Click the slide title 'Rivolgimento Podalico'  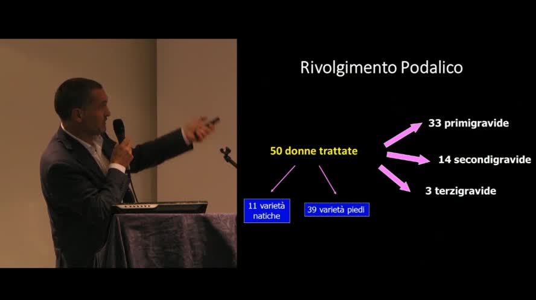coord(381,67)
